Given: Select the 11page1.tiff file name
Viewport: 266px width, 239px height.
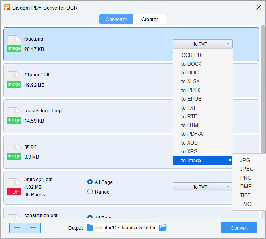Looking at the screenshot, I should (37, 75).
